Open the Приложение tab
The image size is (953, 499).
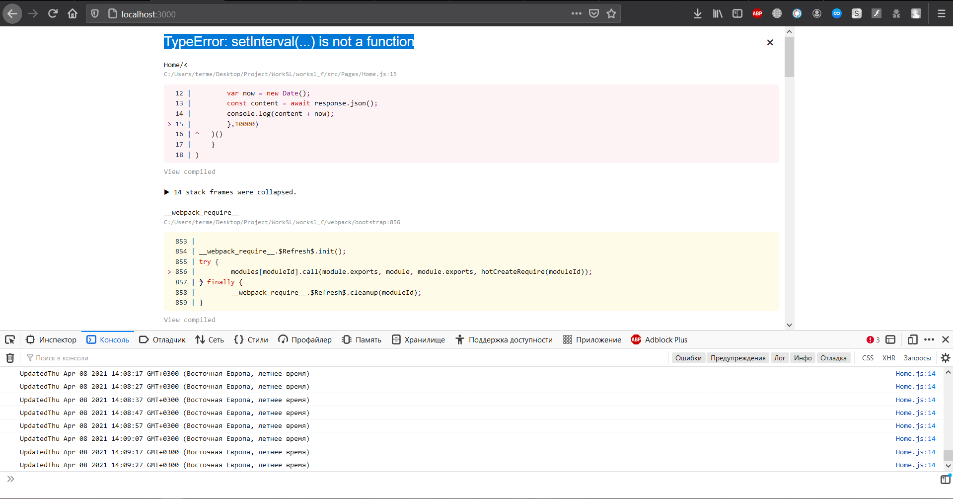tap(592, 340)
